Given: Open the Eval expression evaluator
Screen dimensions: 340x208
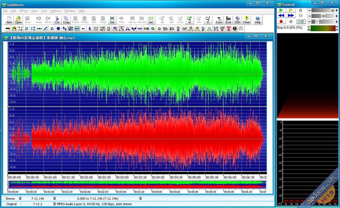Looking at the screenshot, I should pos(228,20).
